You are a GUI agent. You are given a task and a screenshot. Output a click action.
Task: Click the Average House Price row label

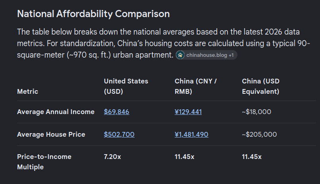coord(51,134)
